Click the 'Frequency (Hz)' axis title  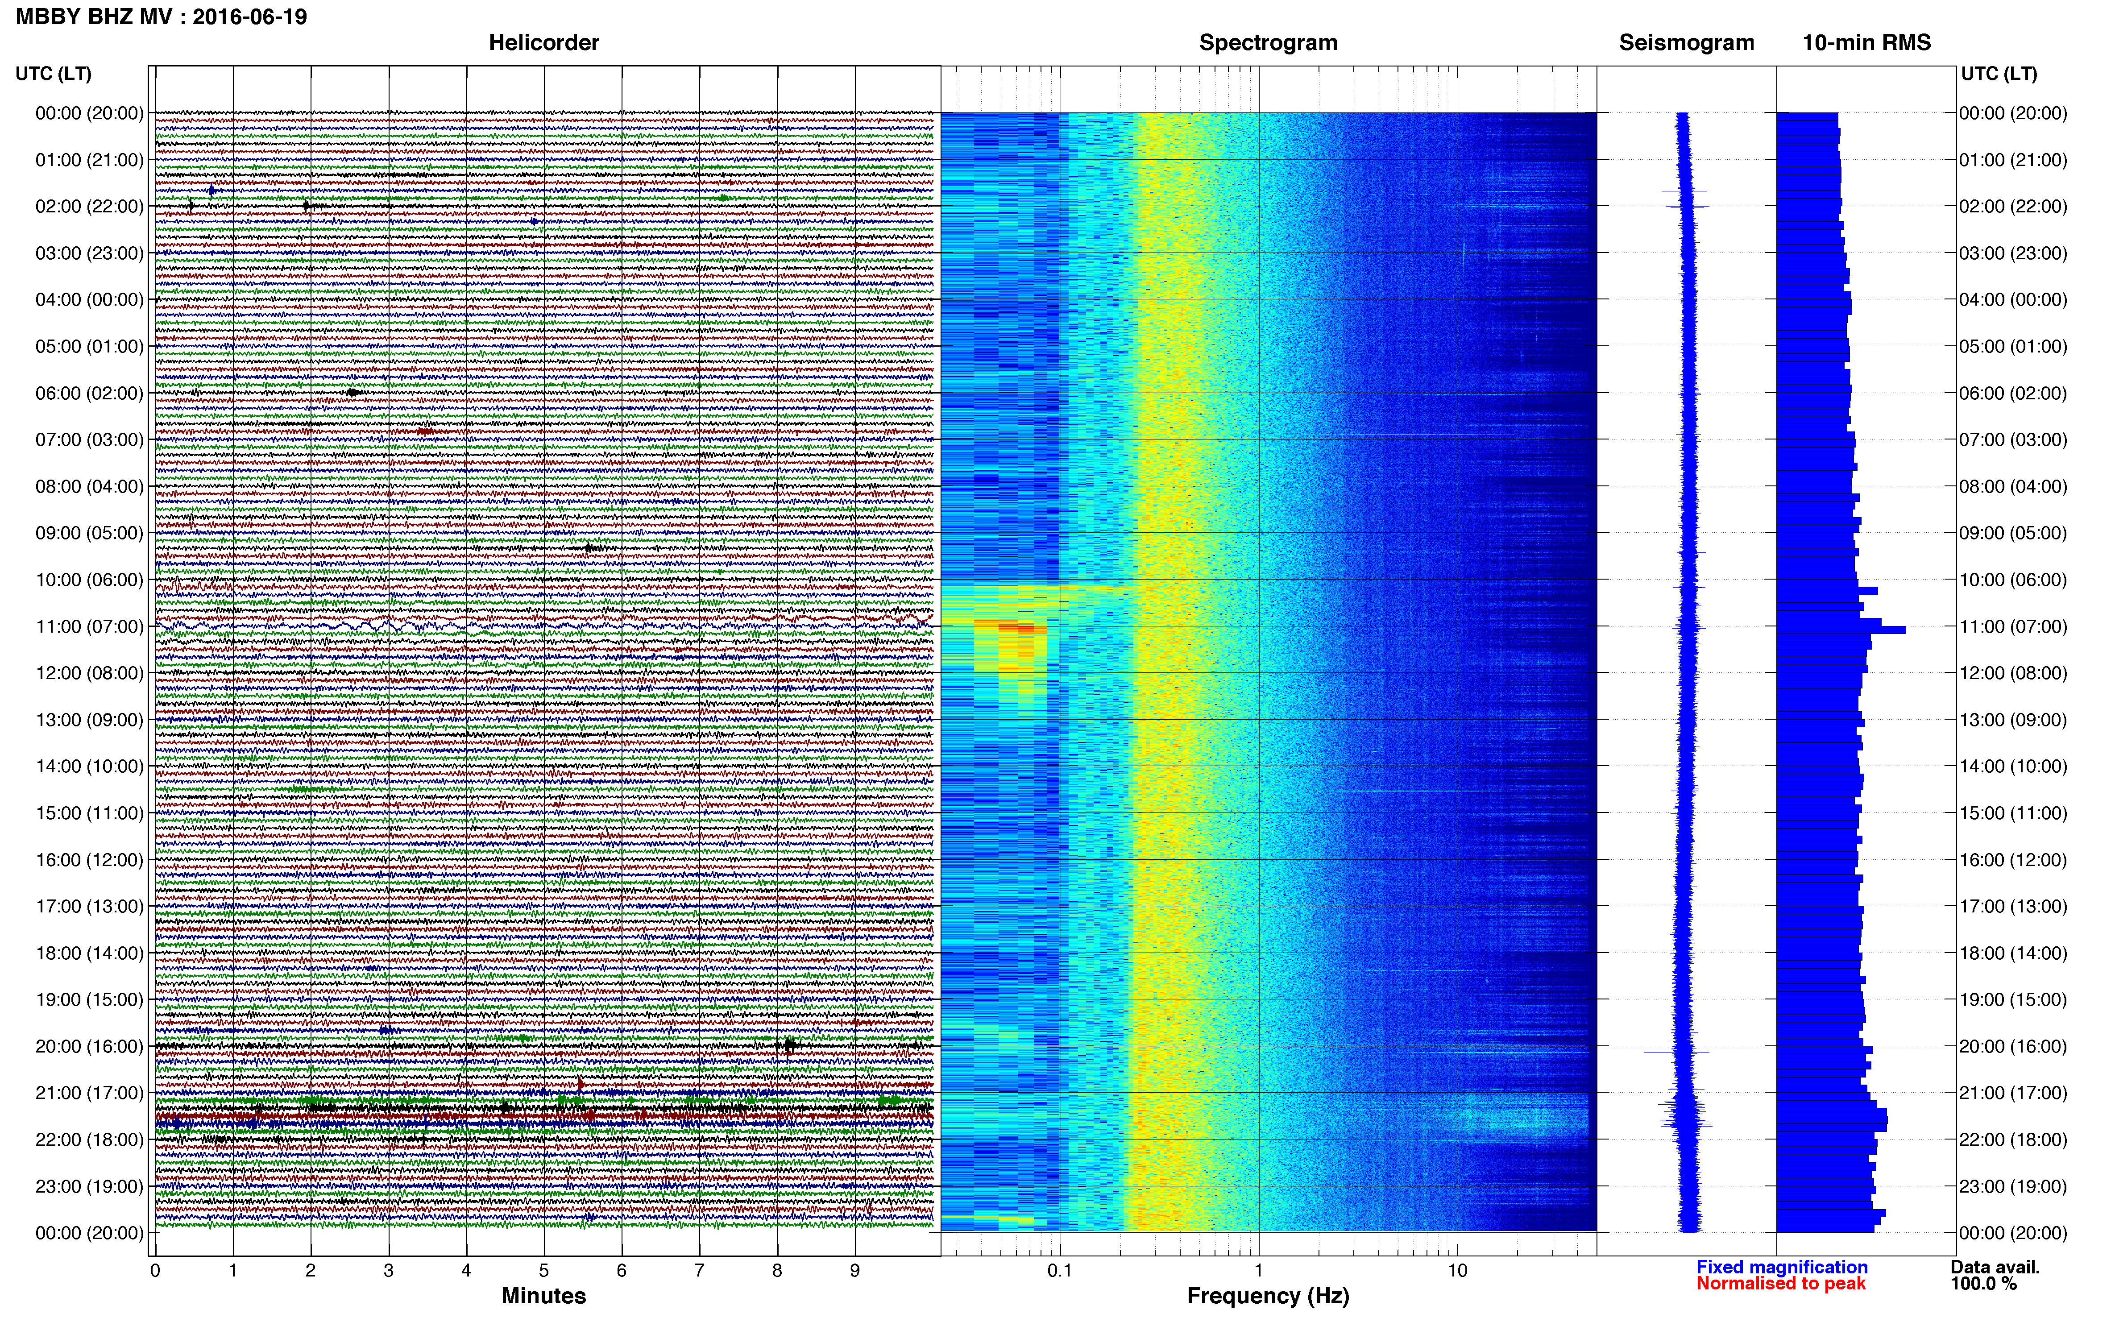tap(1268, 1296)
